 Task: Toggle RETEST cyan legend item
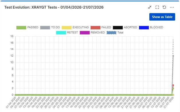67,33
